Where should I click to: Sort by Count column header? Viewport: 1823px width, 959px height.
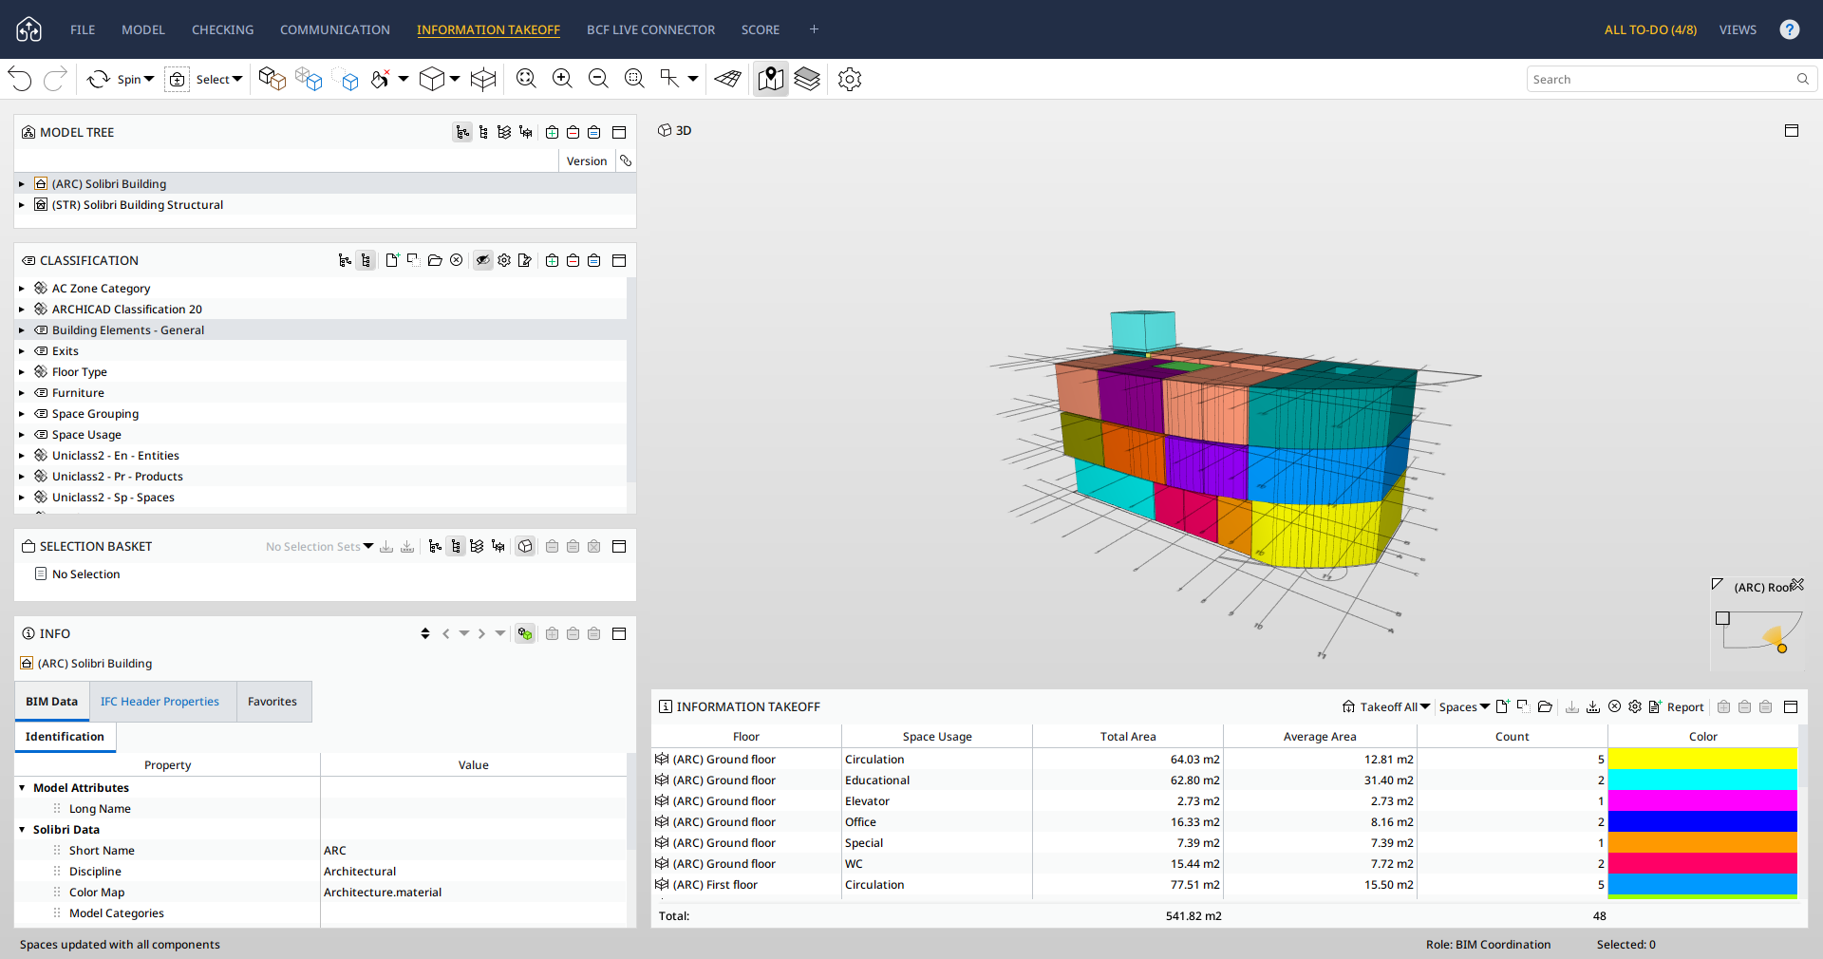point(1513,736)
